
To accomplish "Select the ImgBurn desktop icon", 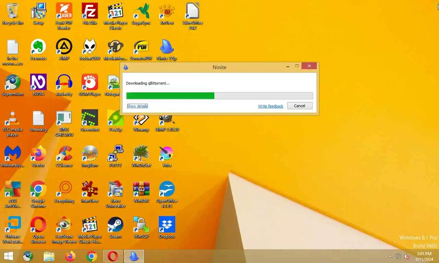I will pyautogui.click(x=90, y=156).
